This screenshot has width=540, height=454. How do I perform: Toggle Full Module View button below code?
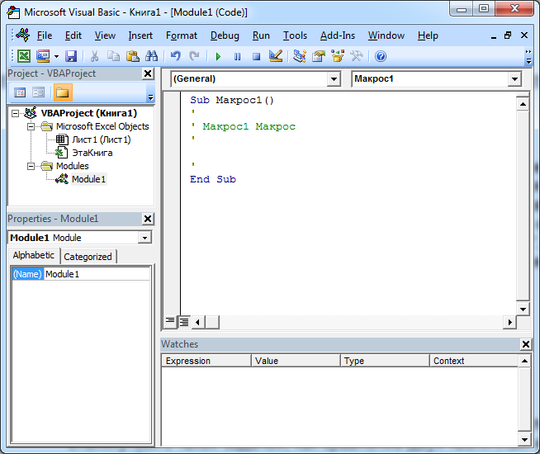coord(184,322)
